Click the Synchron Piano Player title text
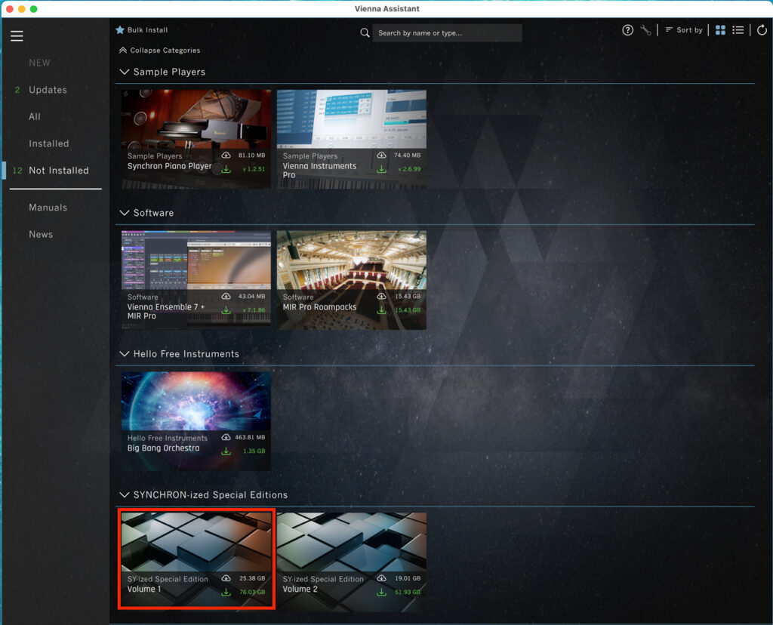The image size is (773, 625). [170, 166]
